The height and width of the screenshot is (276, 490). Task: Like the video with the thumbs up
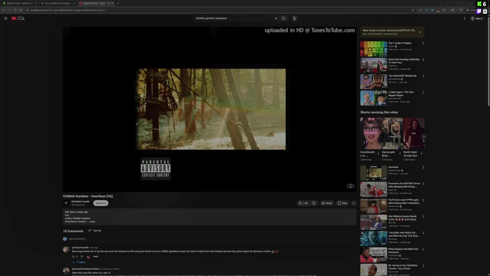point(303,203)
